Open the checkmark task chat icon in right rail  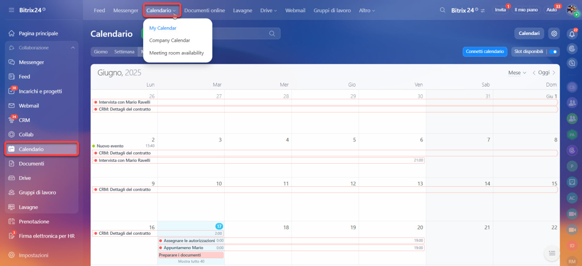[572, 182]
